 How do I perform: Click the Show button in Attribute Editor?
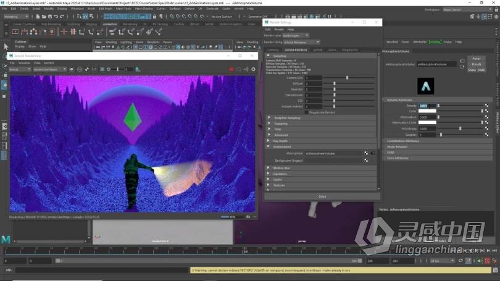point(472,70)
